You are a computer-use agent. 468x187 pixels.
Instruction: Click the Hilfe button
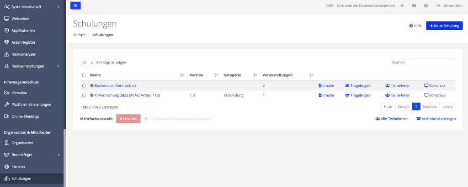[415, 26]
